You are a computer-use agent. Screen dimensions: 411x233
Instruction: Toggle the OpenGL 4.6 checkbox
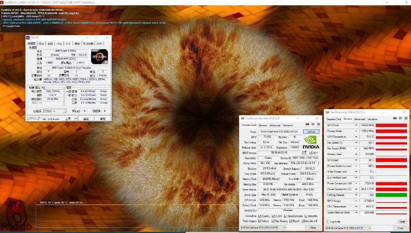tap(303, 221)
